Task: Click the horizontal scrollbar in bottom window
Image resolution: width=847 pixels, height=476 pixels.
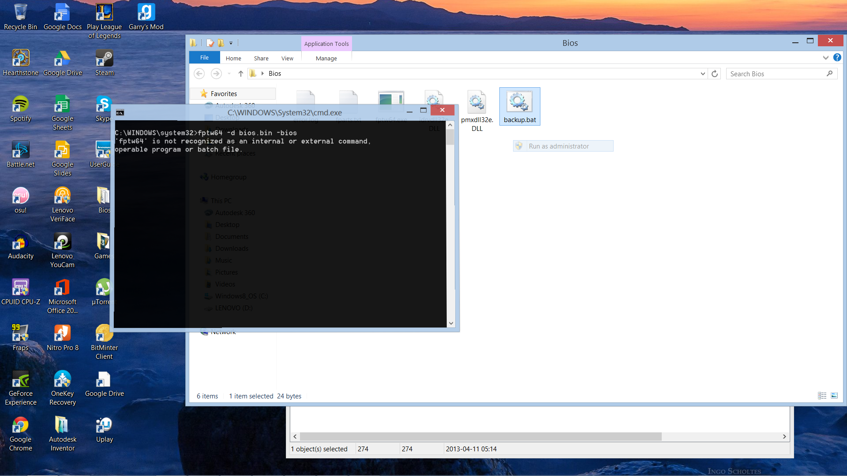Action: coord(481,436)
